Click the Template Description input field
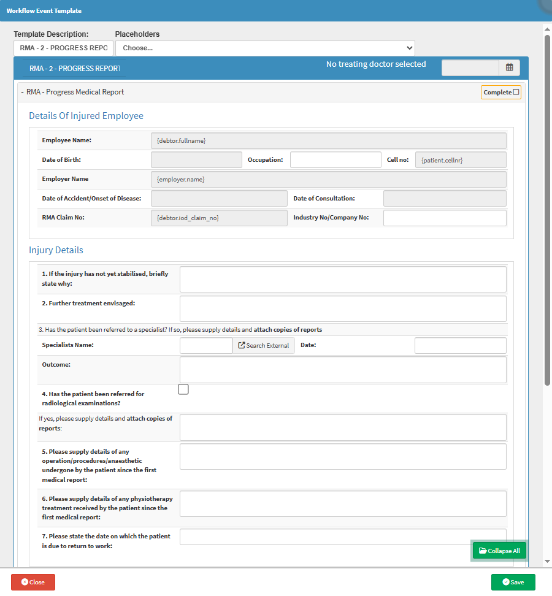This screenshot has height=596, width=552. tap(64, 48)
